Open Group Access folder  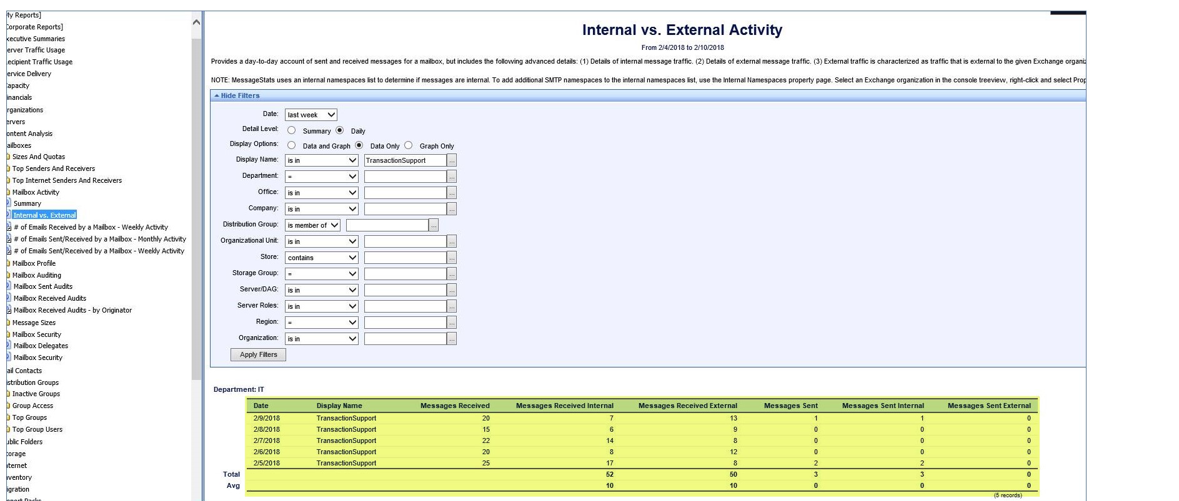coord(32,406)
